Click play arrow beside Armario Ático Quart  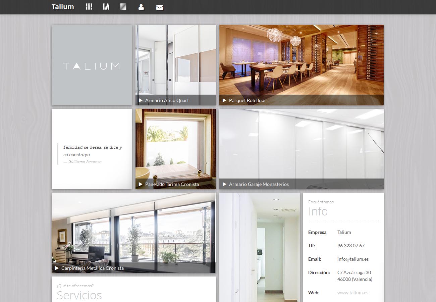[141, 100]
